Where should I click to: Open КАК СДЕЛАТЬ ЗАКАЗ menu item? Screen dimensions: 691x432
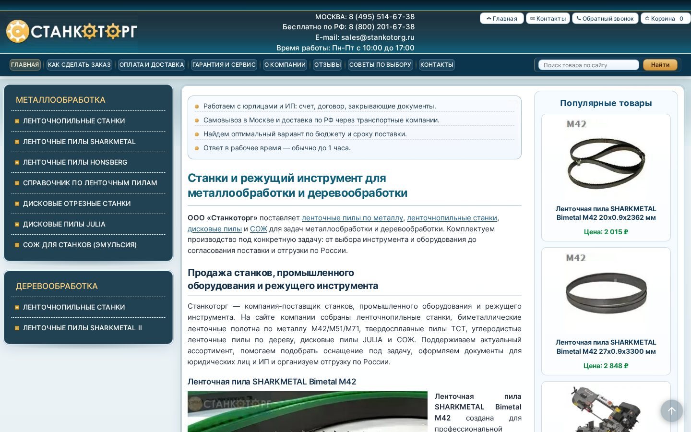(x=79, y=65)
